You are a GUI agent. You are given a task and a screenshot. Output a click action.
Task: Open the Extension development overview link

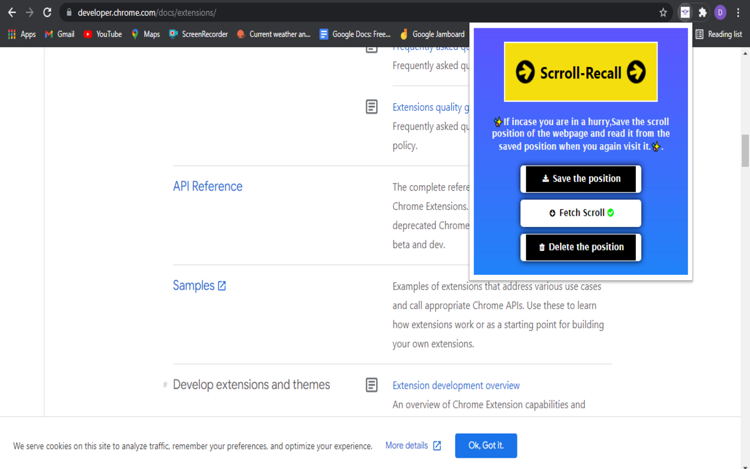(x=456, y=386)
